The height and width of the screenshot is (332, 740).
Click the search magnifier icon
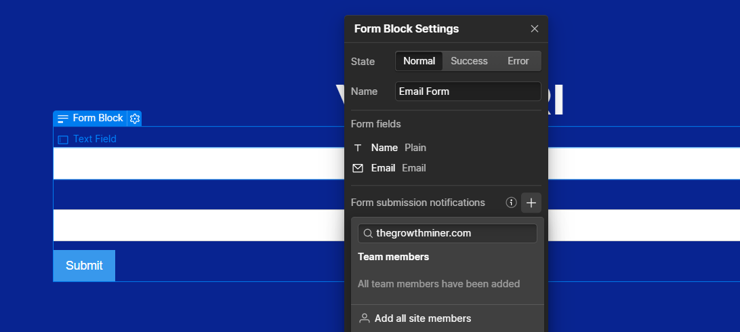368,233
